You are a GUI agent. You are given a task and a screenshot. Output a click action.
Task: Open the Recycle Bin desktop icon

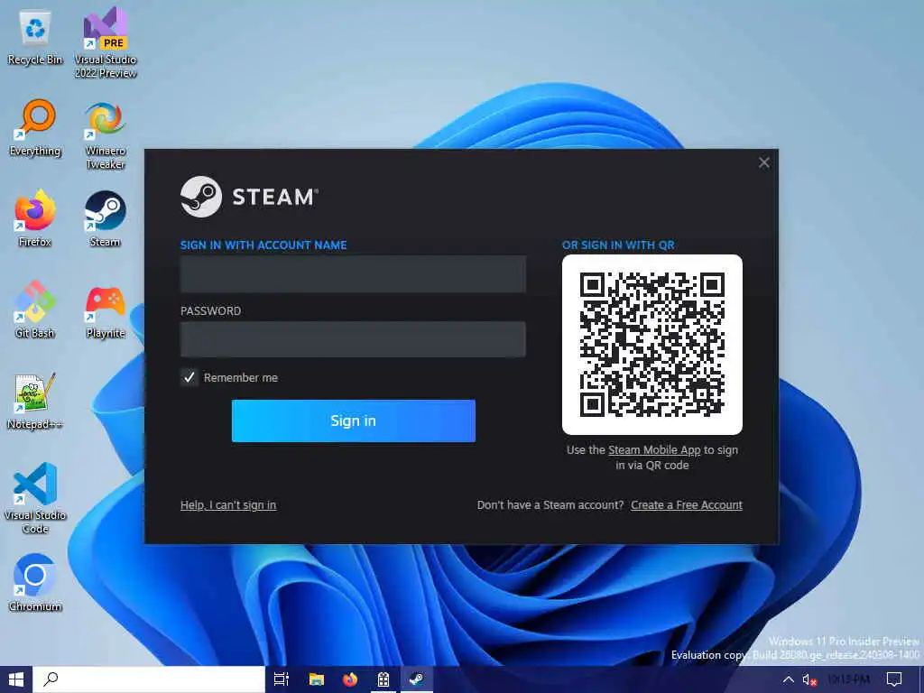35,38
